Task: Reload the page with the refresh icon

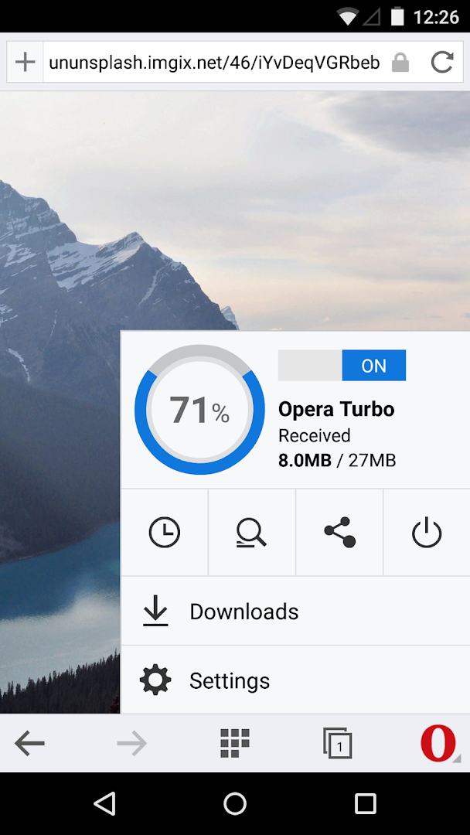Action: click(442, 63)
